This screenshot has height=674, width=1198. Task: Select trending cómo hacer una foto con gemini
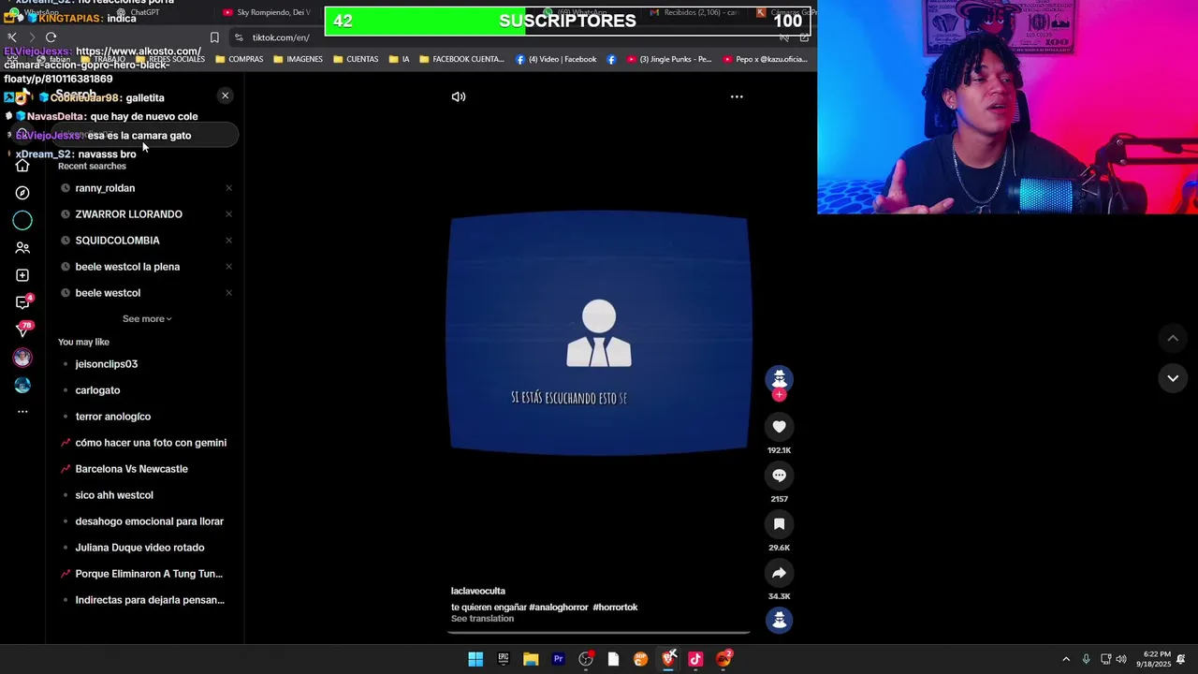[151, 443]
